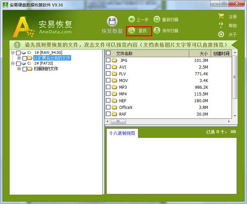Image resolution: width=247 pixels, height=204 pixels.
Task: Check the OfficeX folder checkbox
Action: click(x=108, y=107)
